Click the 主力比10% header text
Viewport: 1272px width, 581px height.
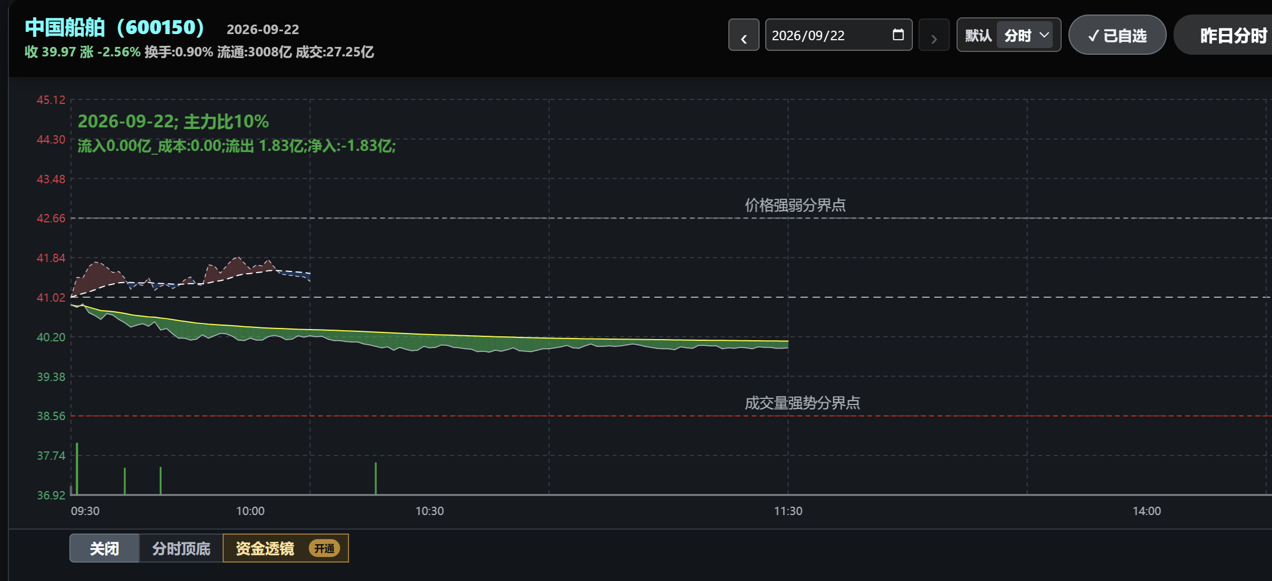[x=226, y=121]
